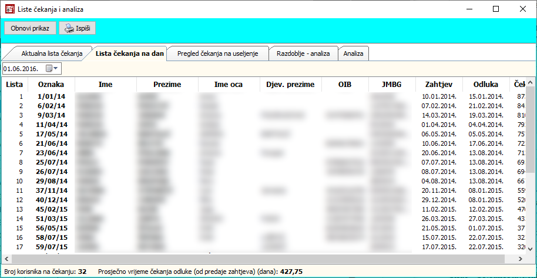
Task: Sort by the Prezime column header
Action: pyautogui.click(x=167, y=85)
